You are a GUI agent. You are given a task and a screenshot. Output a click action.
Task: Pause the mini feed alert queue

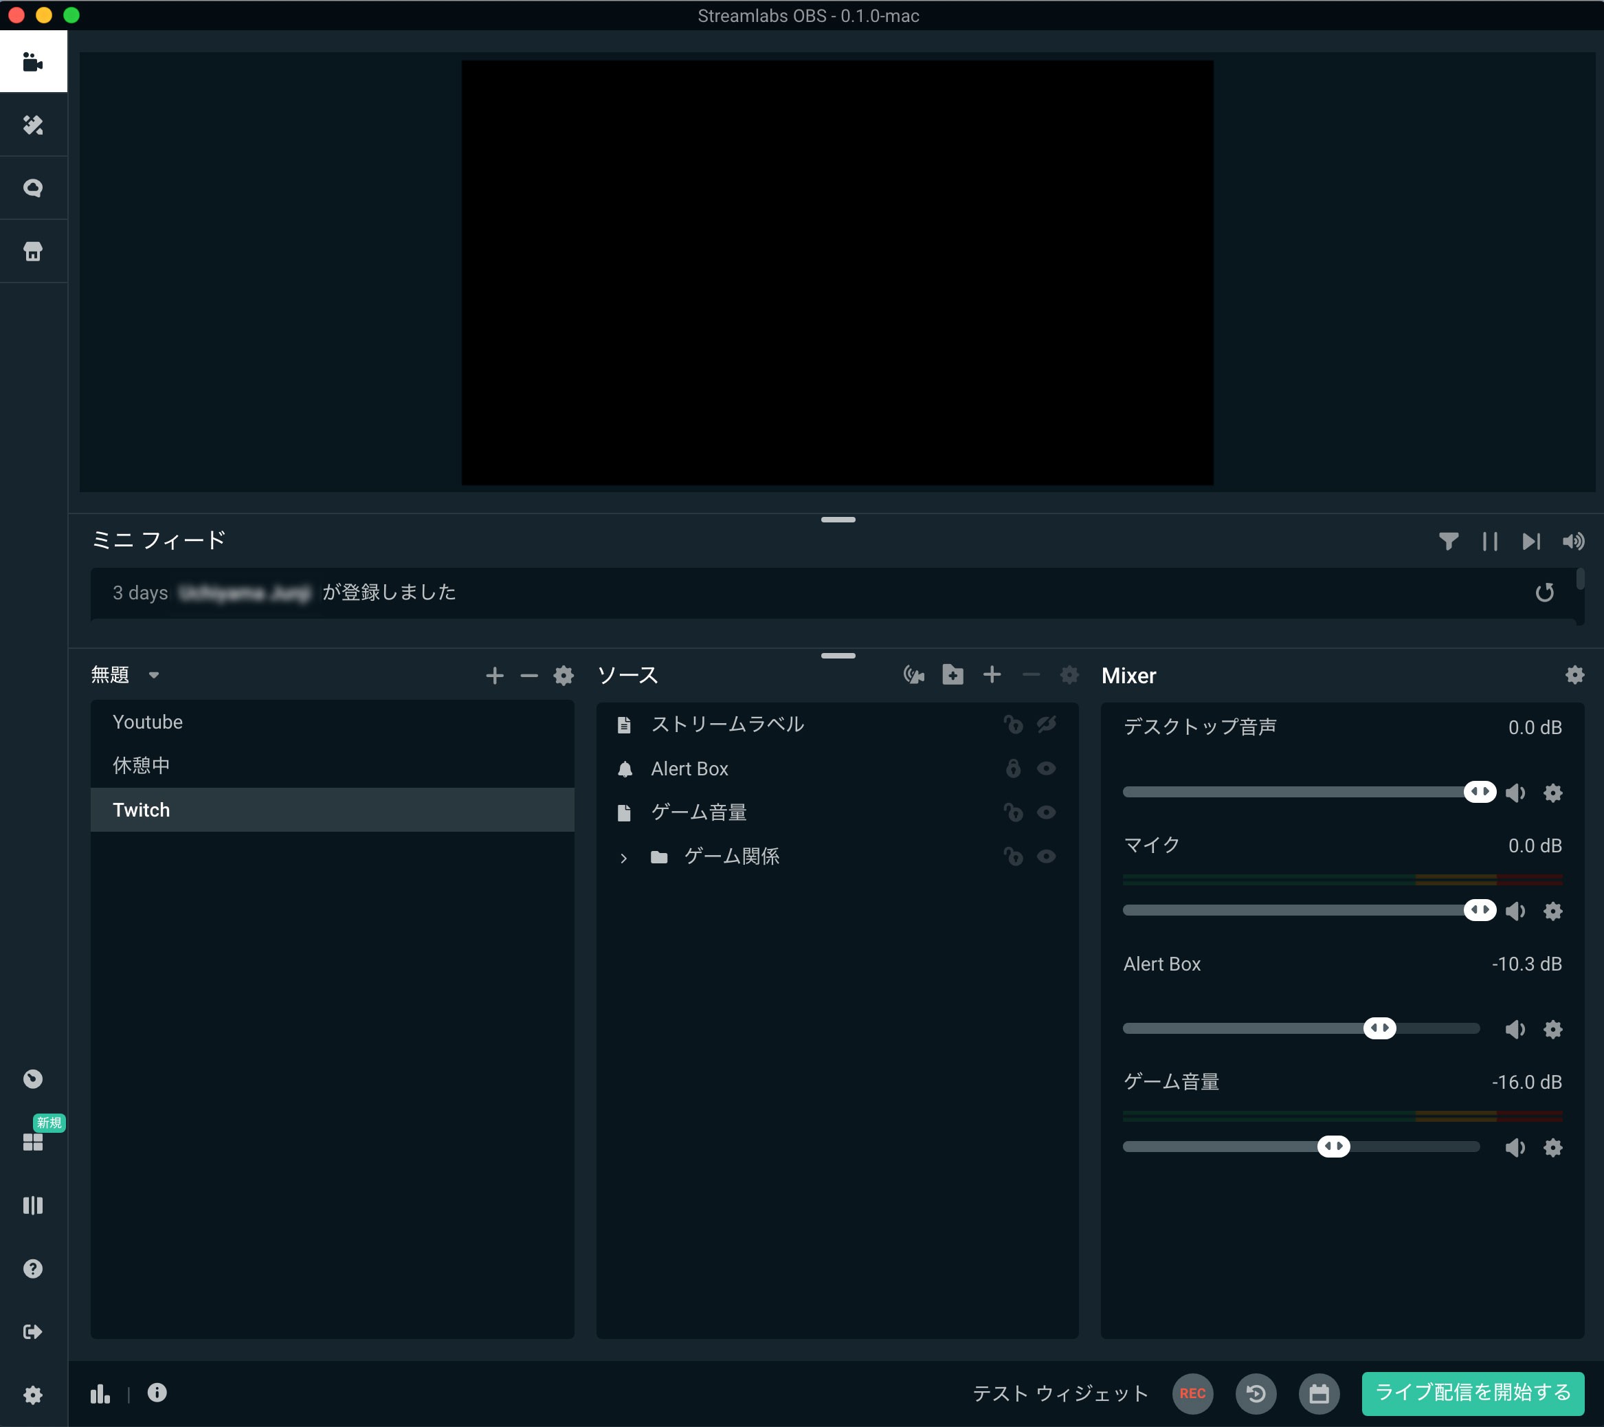(x=1489, y=541)
